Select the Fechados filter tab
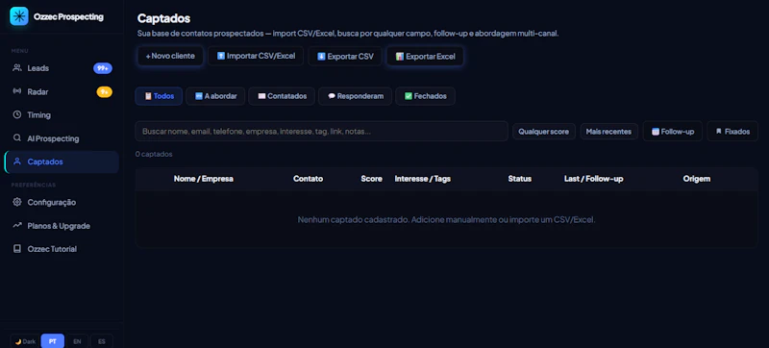 point(425,96)
